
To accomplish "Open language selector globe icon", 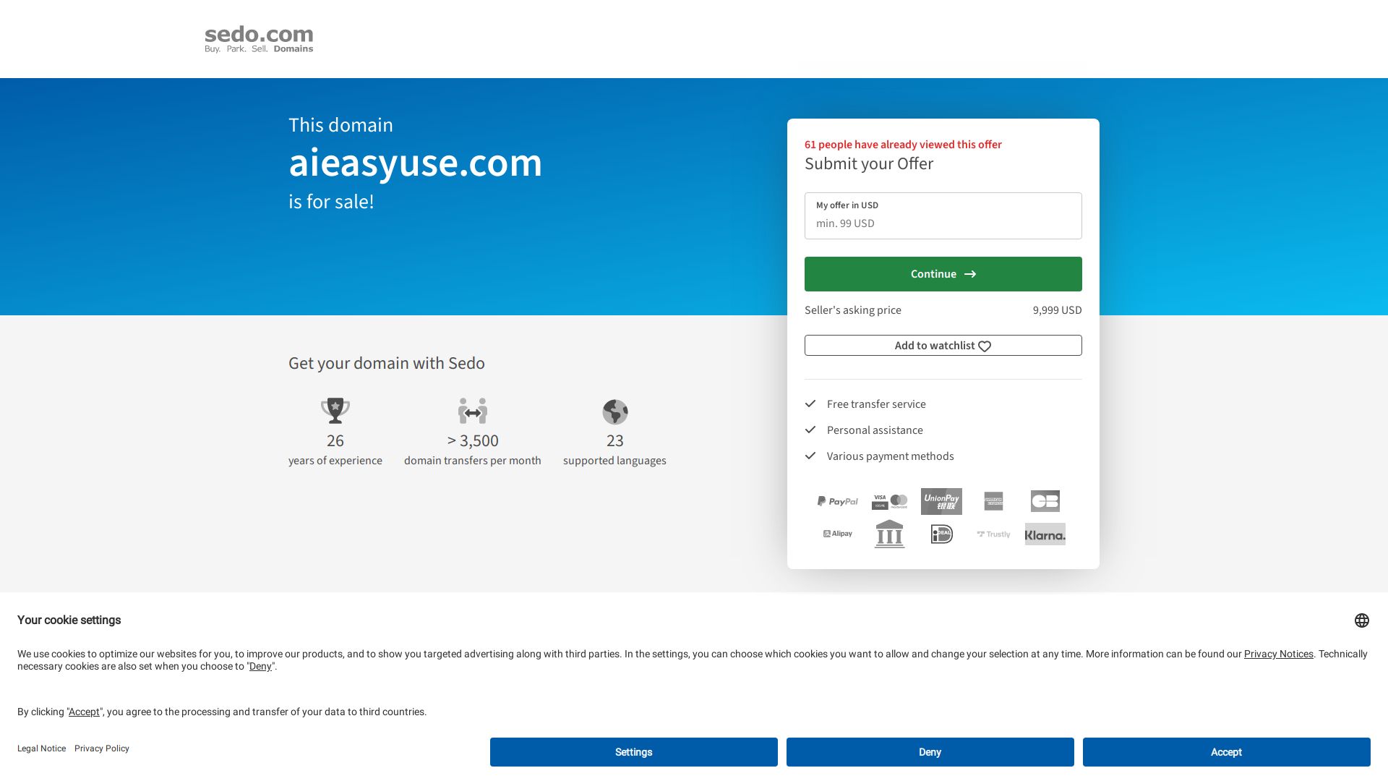I will tap(1361, 620).
